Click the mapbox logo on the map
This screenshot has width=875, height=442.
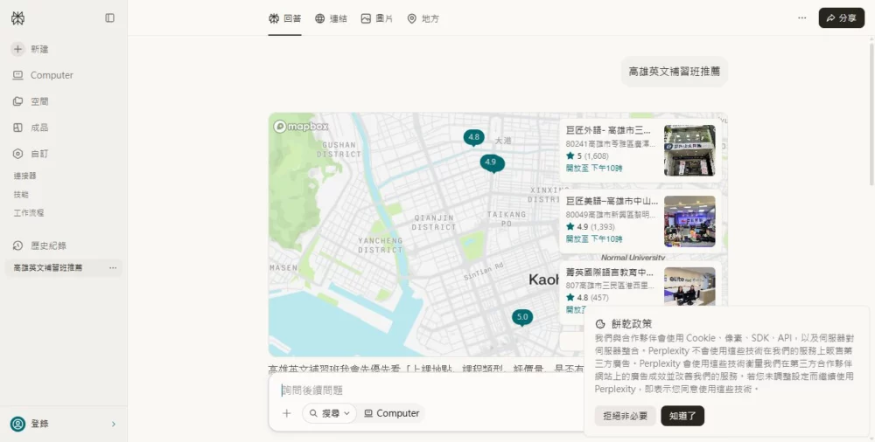click(x=301, y=127)
